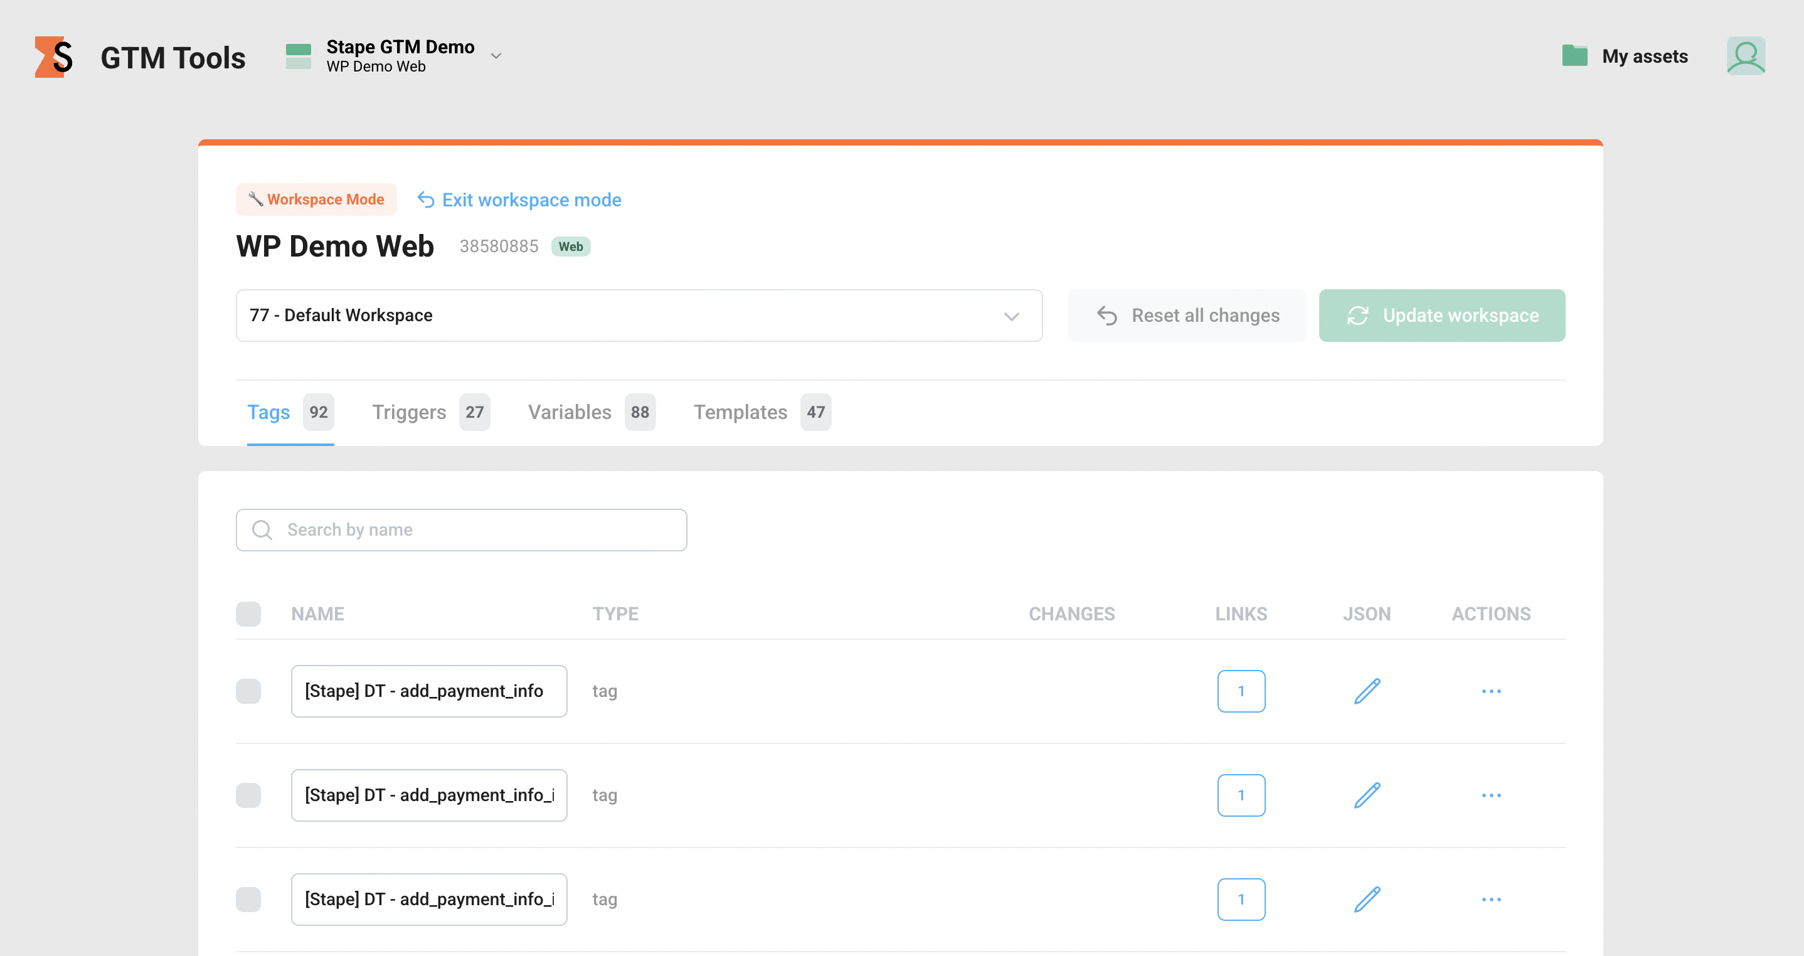
Task: Open the 77 - Default Workspace dropdown
Action: pyautogui.click(x=639, y=316)
